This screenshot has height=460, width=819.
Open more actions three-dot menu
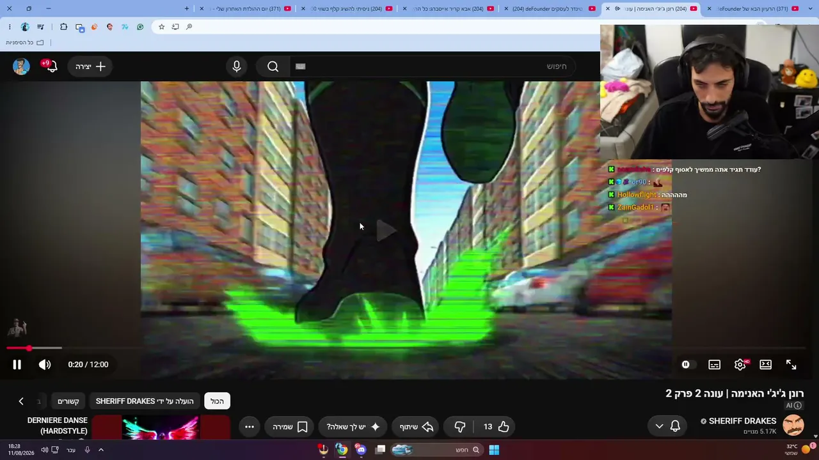point(250,427)
